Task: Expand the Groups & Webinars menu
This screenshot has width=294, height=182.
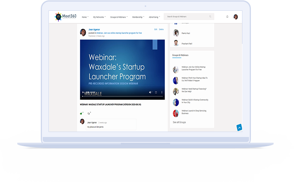Action: pyautogui.click(x=118, y=17)
